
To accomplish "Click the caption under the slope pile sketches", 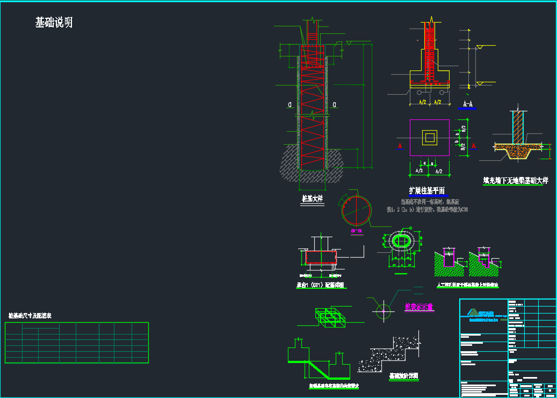I will point(467,285).
